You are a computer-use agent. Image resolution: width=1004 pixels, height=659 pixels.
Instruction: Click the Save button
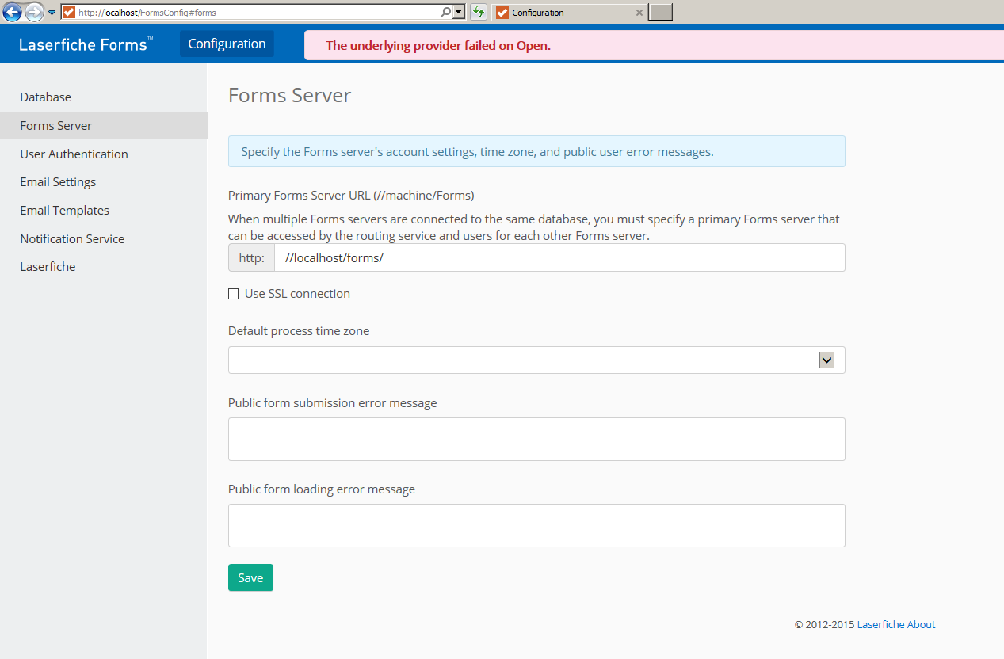(x=250, y=577)
